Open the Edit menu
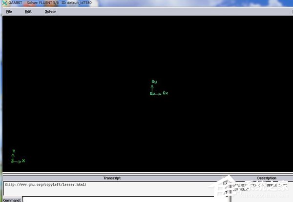Image resolution: width=293 pixels, height=202 pixels. (x=28, y=12)
